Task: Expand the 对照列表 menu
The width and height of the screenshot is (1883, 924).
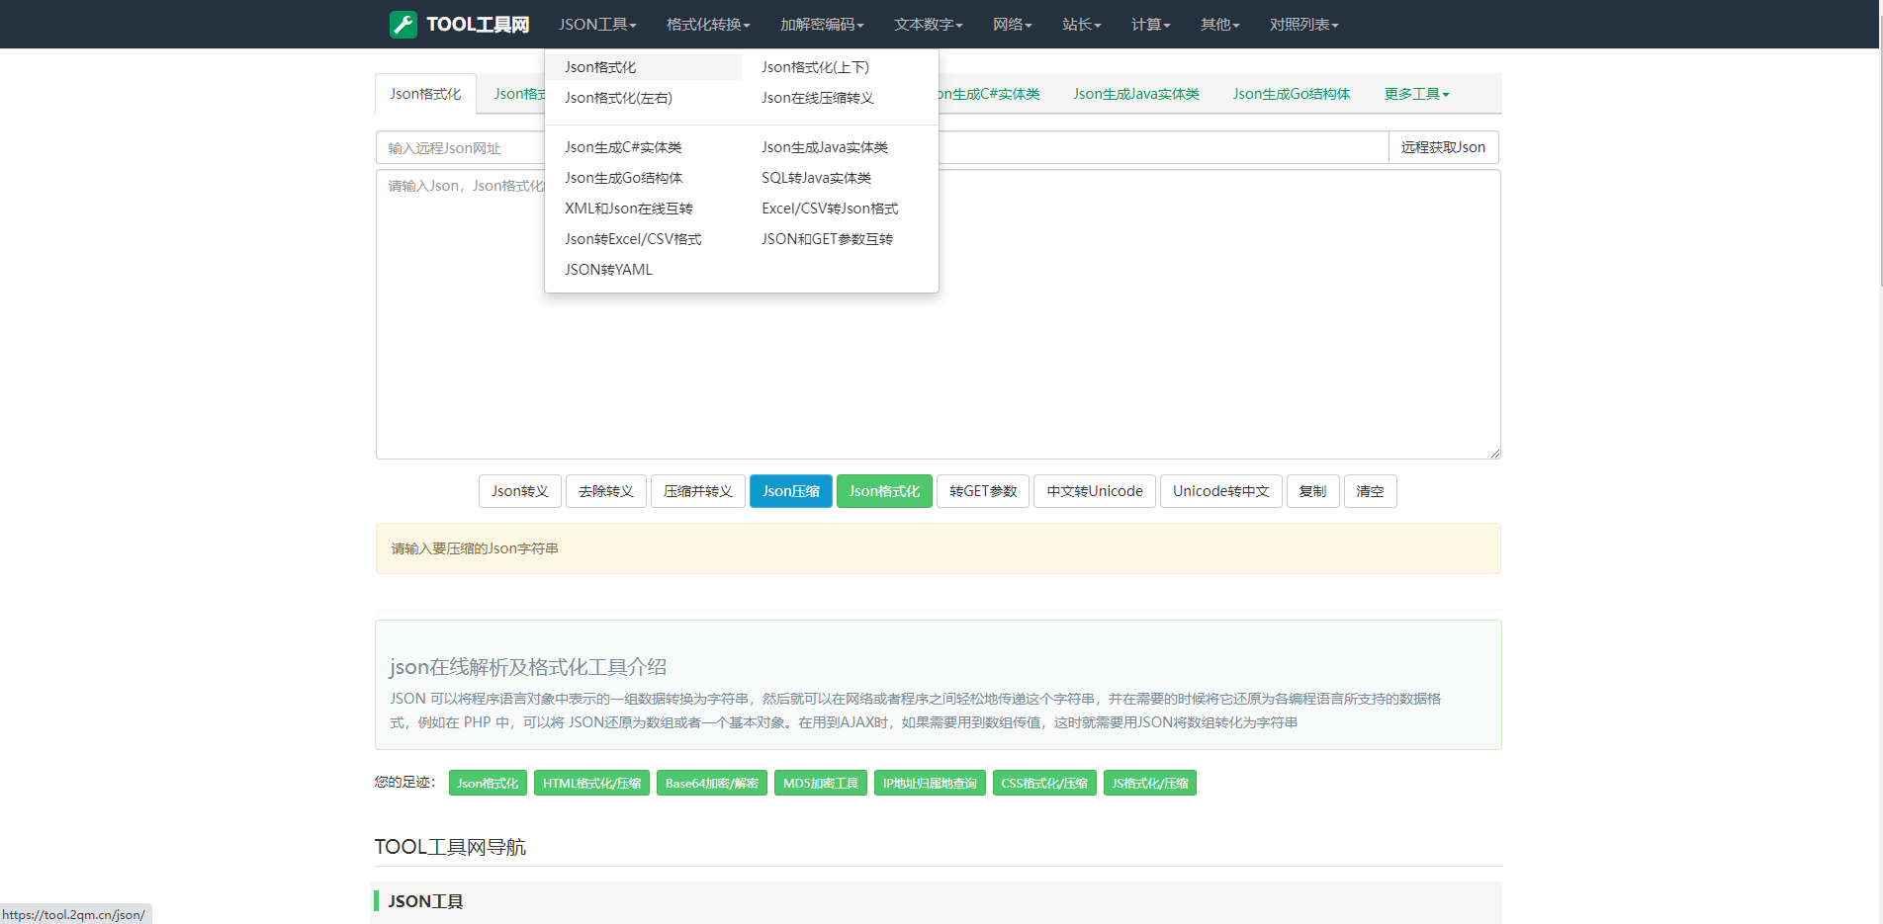Action: pos(1303,25)
